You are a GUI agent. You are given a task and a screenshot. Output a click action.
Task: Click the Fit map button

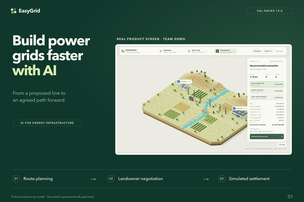pos(282,144)
